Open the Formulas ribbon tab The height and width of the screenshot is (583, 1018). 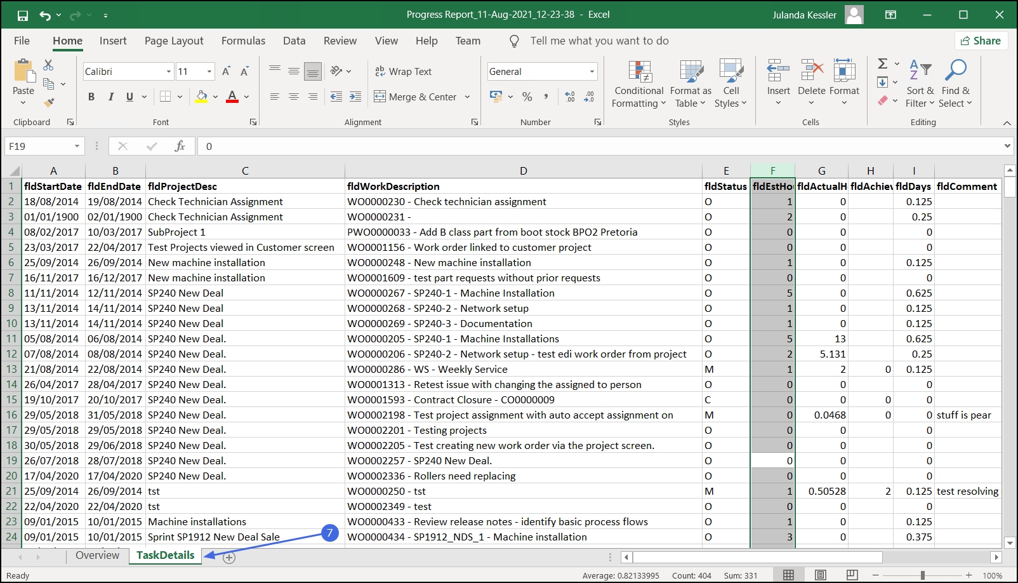tap(243, 41)
